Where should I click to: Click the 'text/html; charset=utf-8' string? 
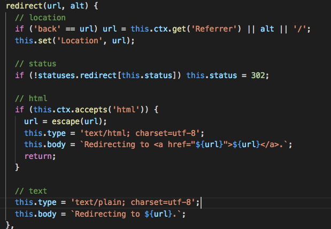click(x=140, y=133)
